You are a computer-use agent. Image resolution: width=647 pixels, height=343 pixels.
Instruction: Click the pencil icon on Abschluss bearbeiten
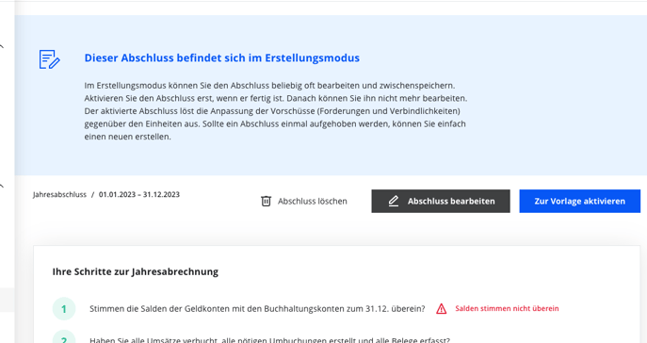(x=394, y=201)
